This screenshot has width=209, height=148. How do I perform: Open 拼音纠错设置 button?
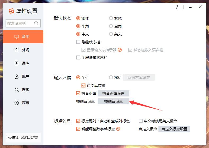113,93
